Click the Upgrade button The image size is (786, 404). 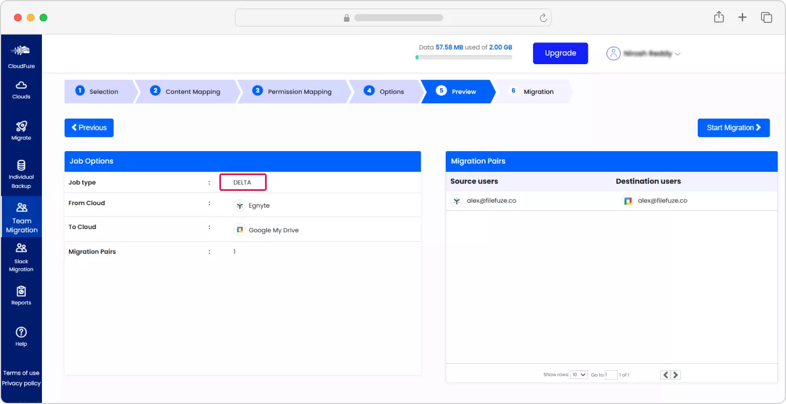click(x=560, y=53)
